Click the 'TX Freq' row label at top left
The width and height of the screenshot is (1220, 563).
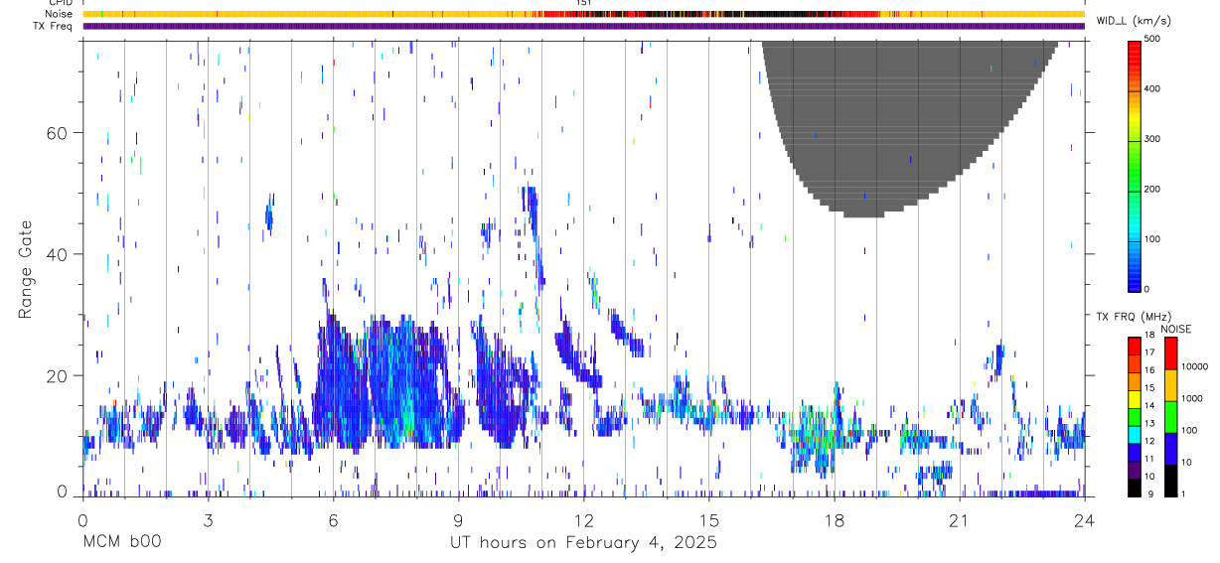click(x=53, y=26)
